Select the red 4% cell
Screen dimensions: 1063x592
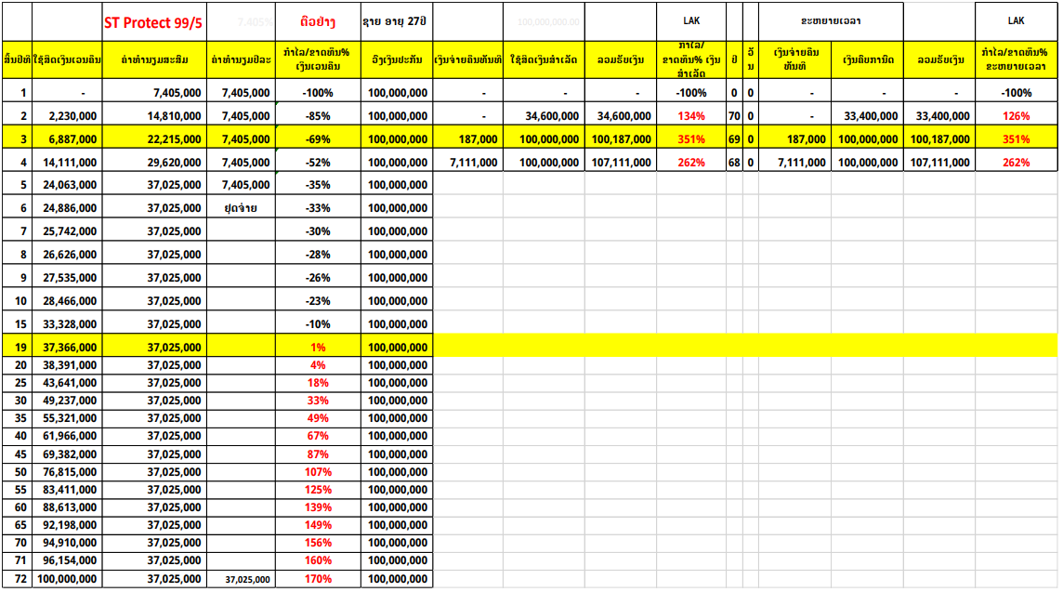coord(318,365)
